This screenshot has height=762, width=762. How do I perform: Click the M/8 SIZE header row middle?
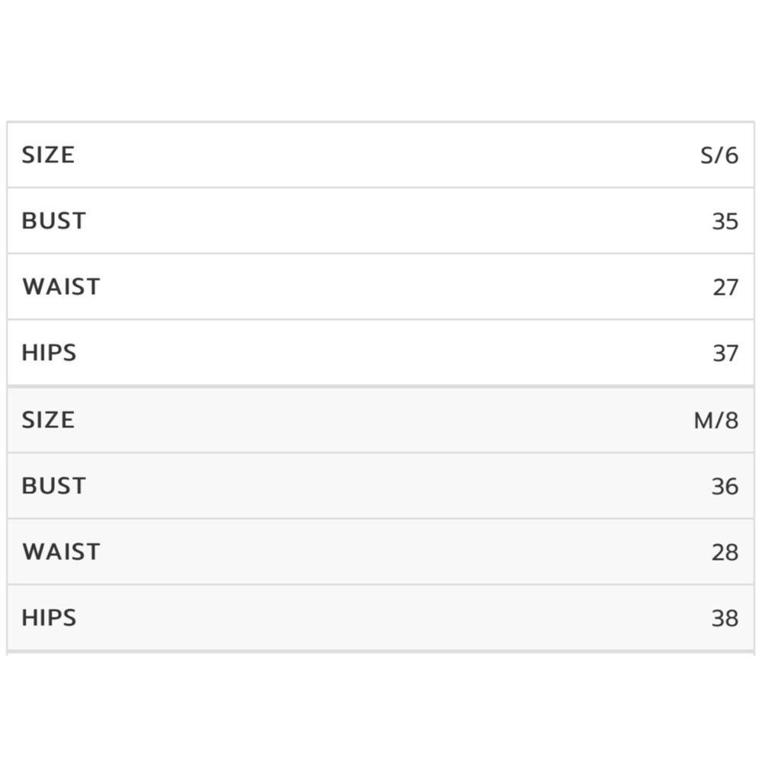click(x=380, y=420)
